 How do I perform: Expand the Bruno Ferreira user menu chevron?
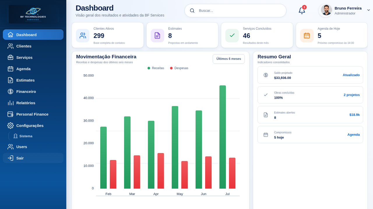coord(368,10)
